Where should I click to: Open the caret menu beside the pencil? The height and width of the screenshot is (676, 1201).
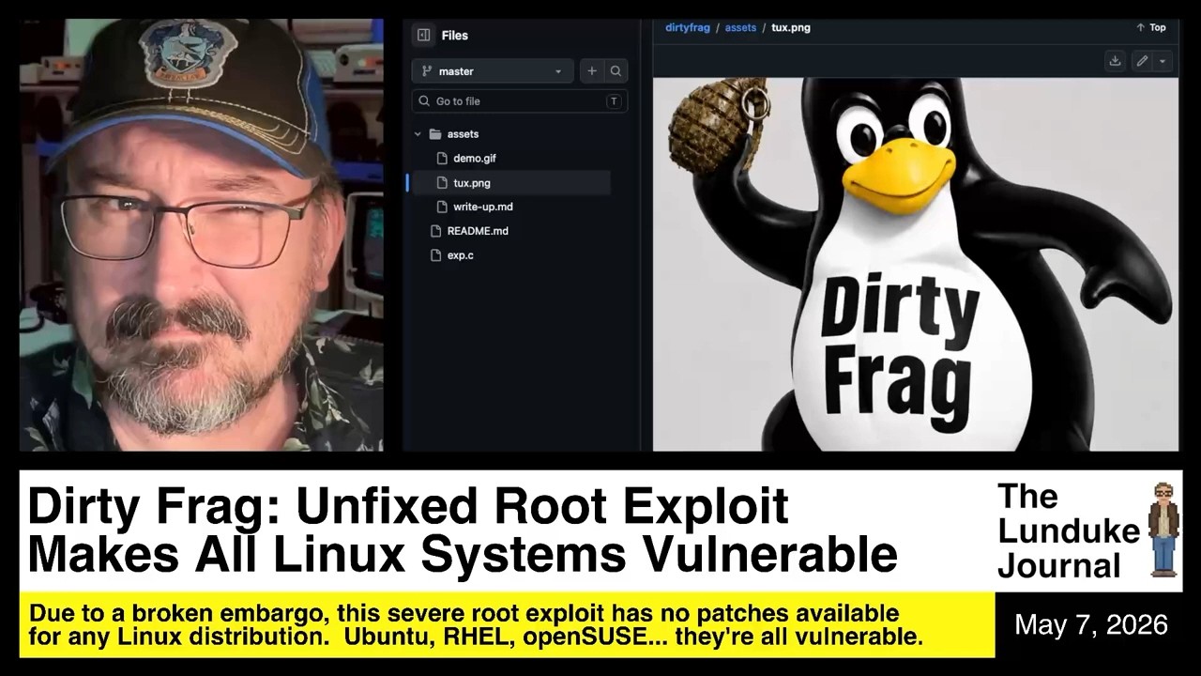tap(1163, 61)
